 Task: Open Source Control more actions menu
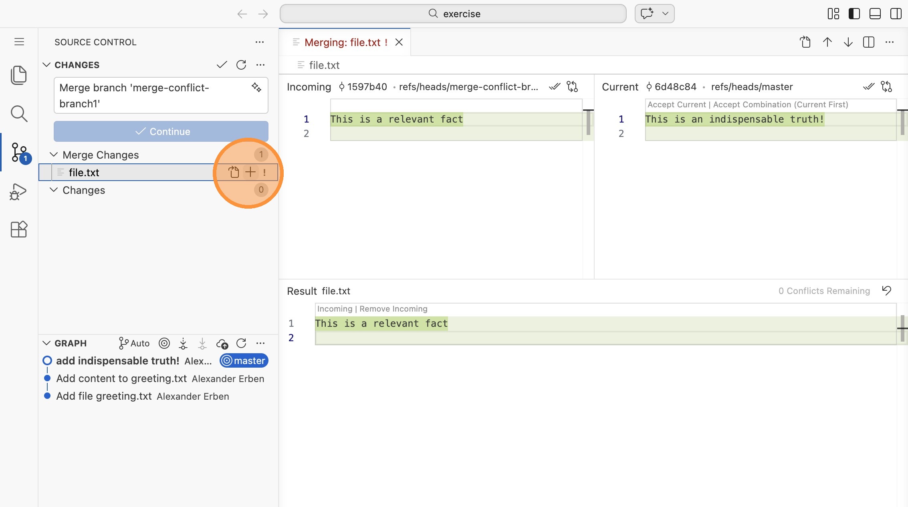(260, 42)
